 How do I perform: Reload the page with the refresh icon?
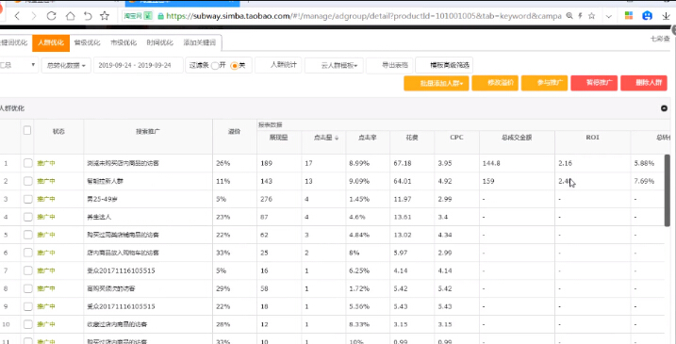tap(51, 16)
